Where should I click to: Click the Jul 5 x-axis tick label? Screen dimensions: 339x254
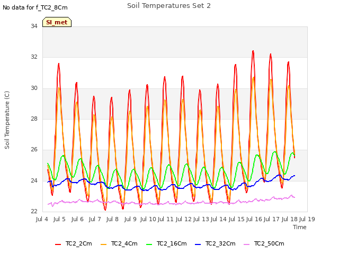(x=59, y=219)
